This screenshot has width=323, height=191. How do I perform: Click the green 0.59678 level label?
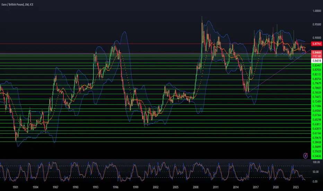pos(317,138)
